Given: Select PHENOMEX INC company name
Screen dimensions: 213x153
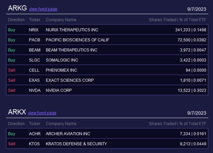Looking at the screenshot, I should click(61, 70).
